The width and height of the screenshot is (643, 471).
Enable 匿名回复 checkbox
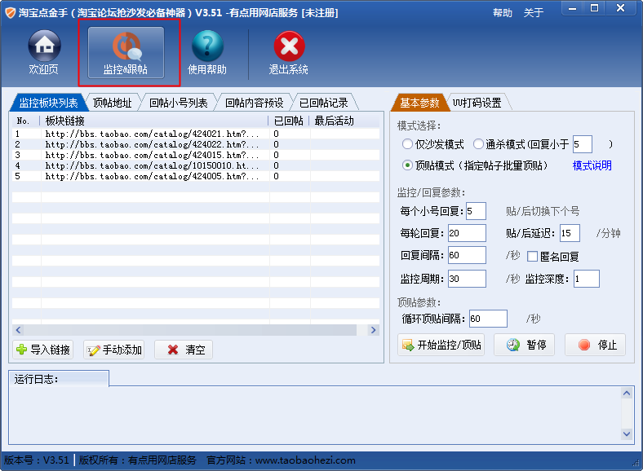click(532, 257)
